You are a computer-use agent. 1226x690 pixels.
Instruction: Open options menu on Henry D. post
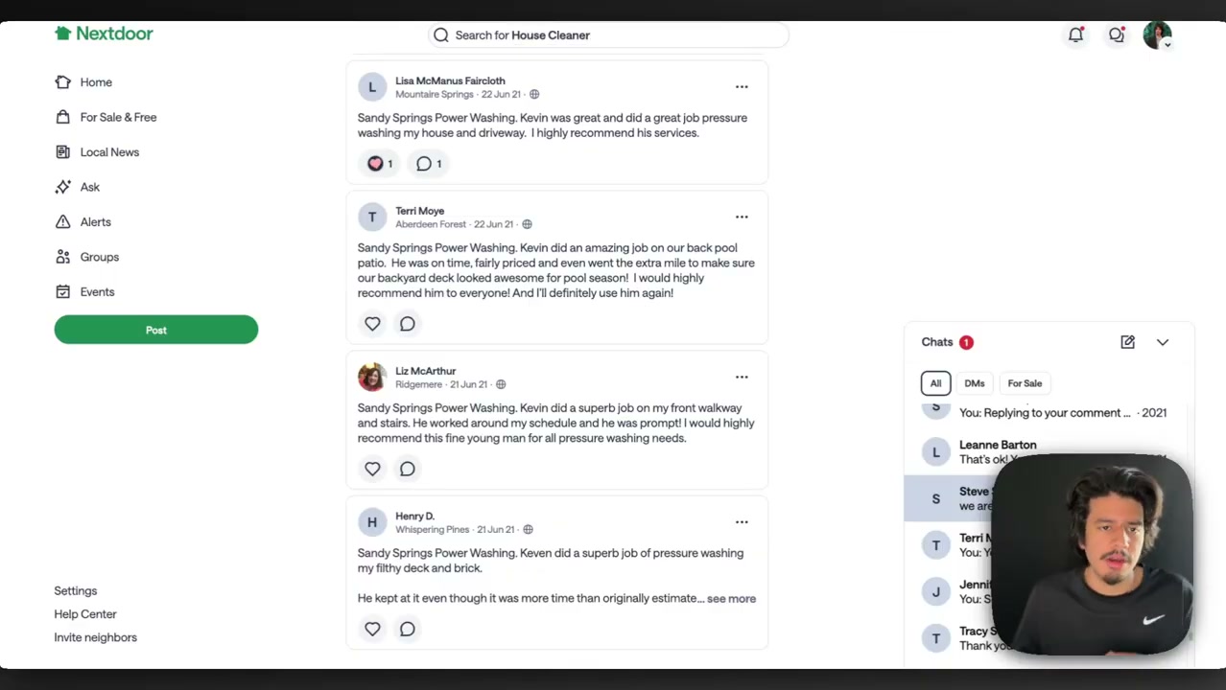pyautogui.click(x=742, y=522)
